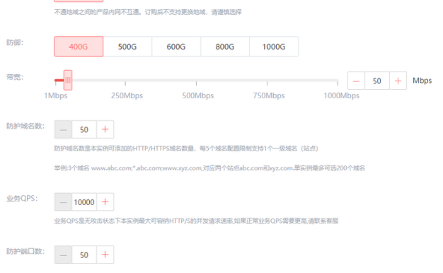The height and width of the screenshot is (273, 443).
Task: Click the 防护端口数 value field
Action: click(84, 255)
